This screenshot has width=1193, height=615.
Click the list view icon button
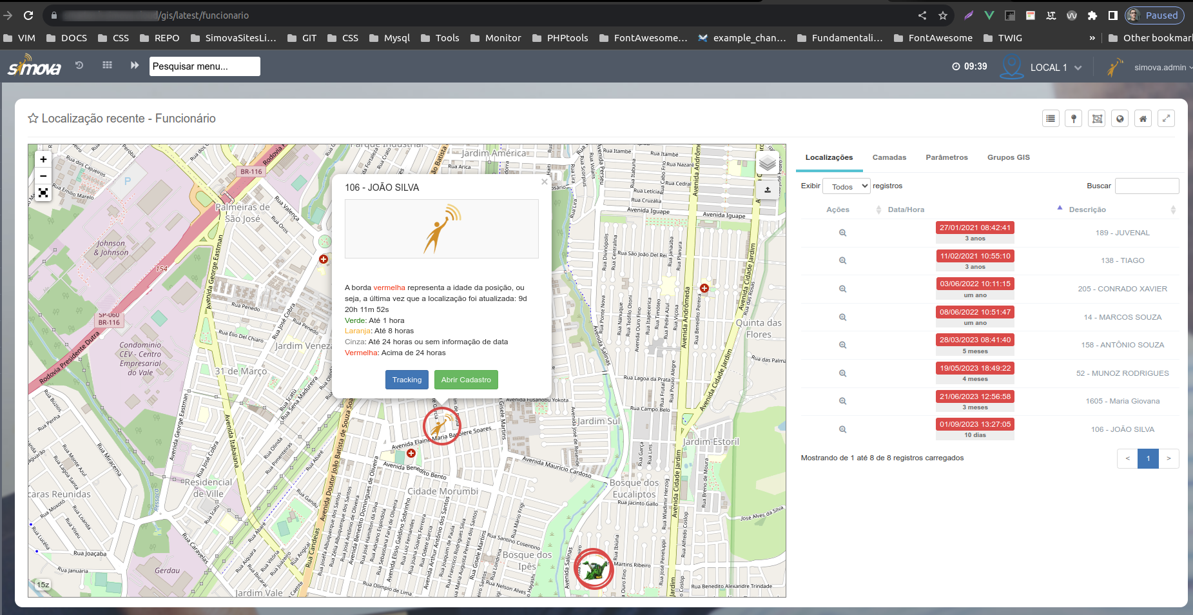(1051, 119)
